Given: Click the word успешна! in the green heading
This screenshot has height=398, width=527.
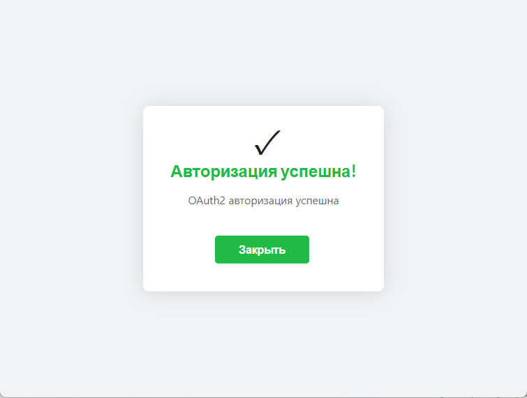Looking at the screenshot, I should [x=318, y=171].
